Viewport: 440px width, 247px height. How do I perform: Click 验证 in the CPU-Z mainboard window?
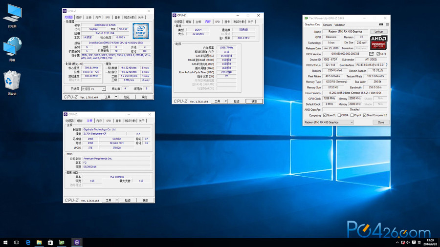point(128,200)
